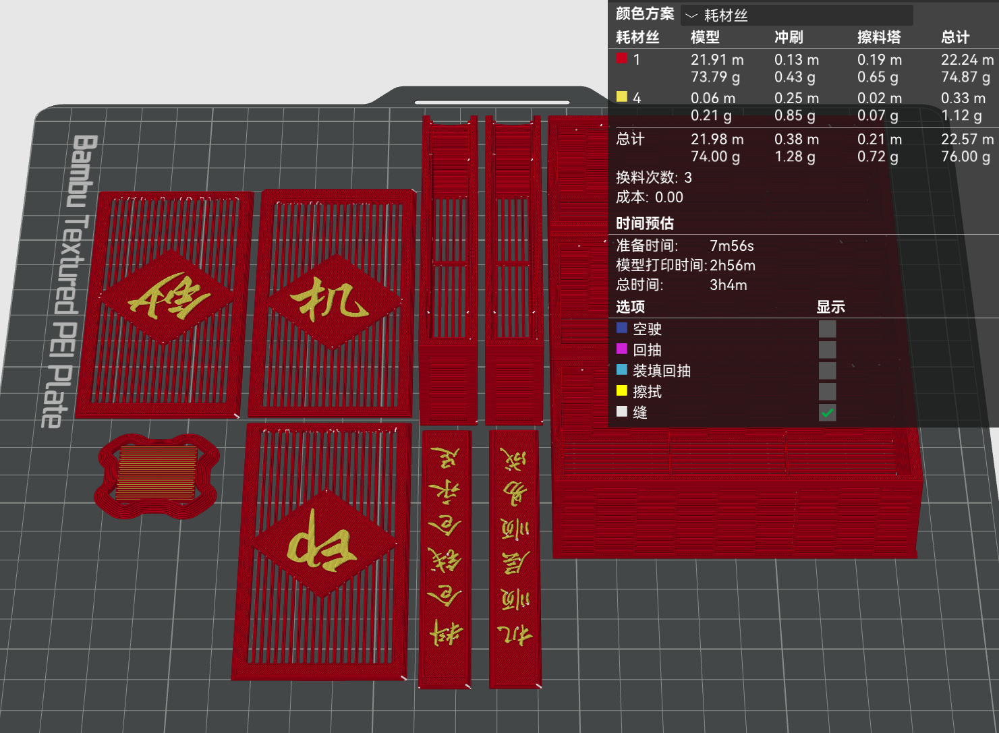999x733 pixels.
Task: Select the lattice panel with 机 character
Action: (331, 303)
